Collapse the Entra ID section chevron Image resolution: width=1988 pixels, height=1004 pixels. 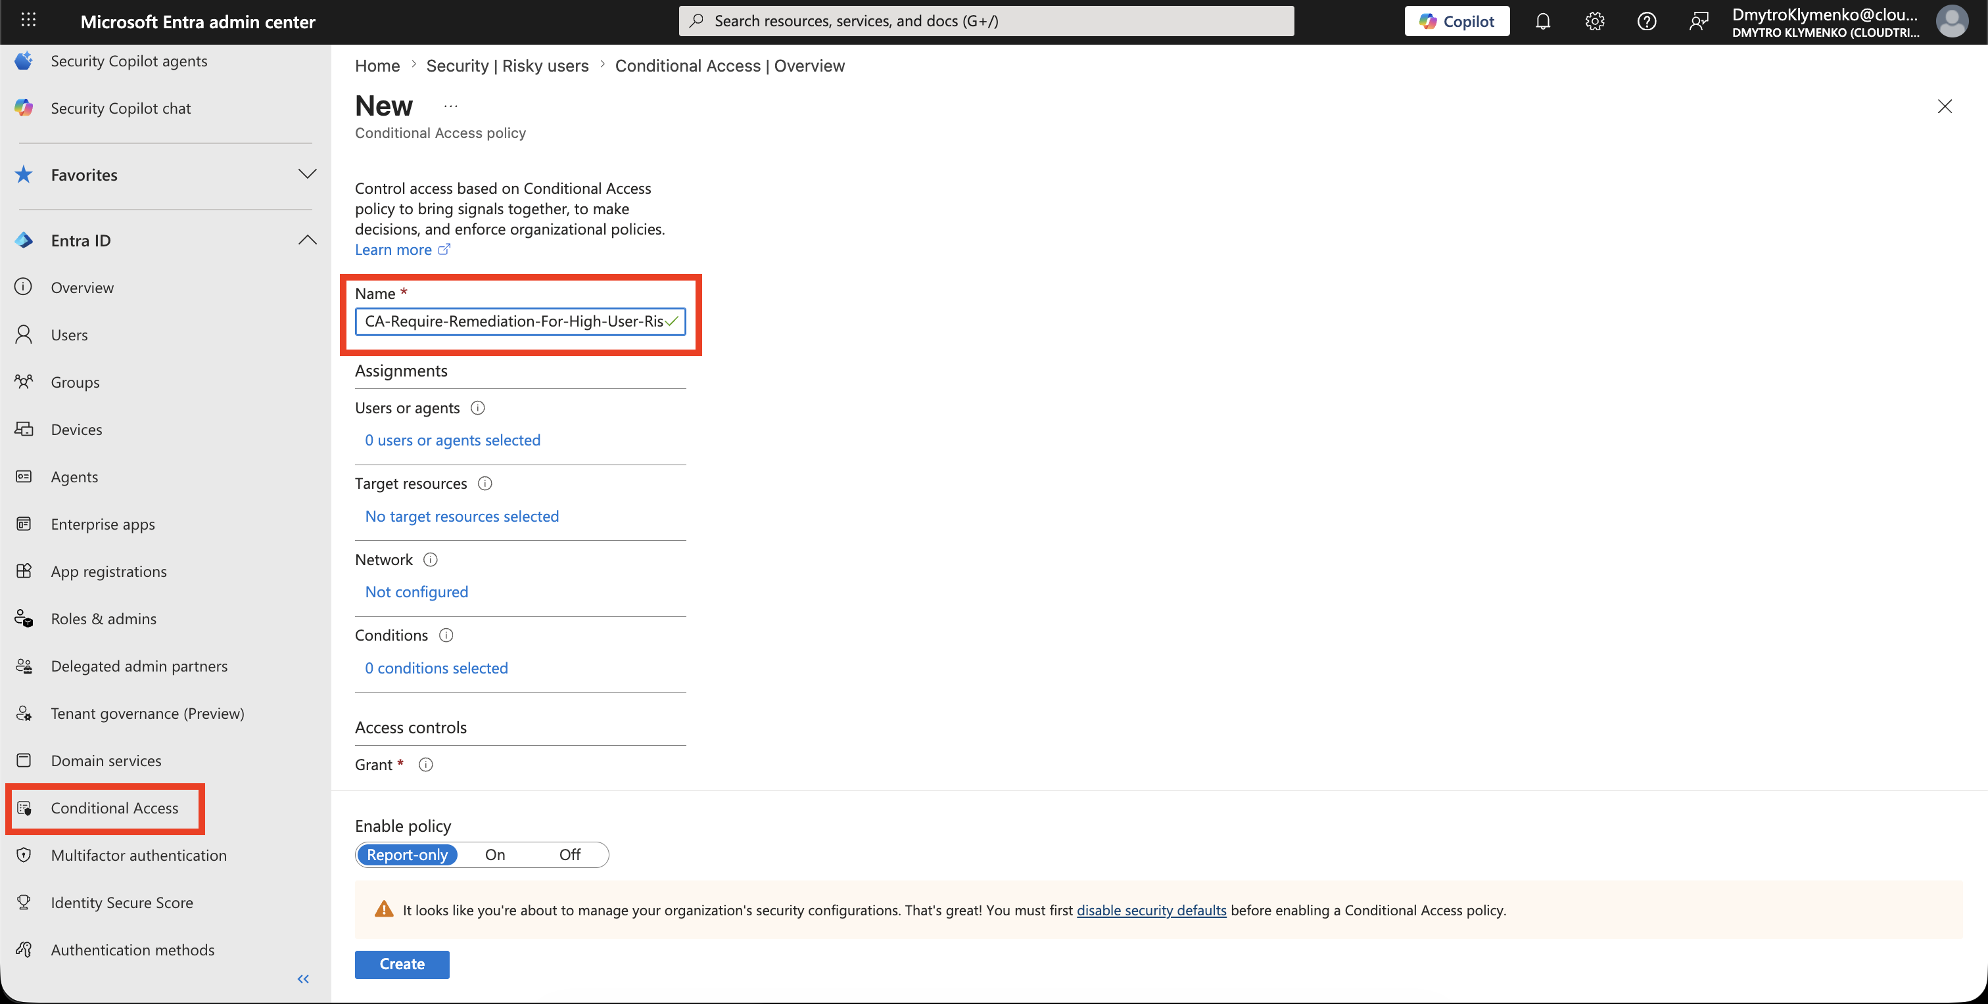tap(307, 240)
